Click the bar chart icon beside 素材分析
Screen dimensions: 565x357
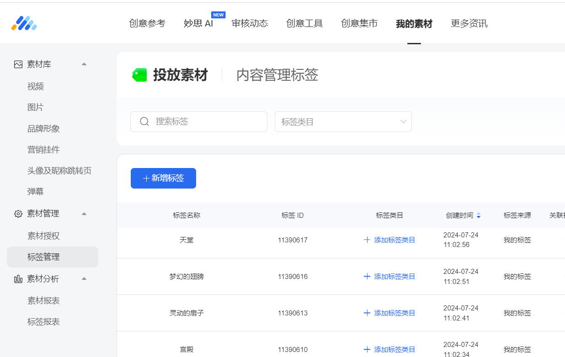coord(18,279)
